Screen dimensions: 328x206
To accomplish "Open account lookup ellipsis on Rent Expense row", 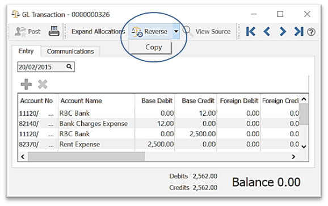I will point(51,145).
